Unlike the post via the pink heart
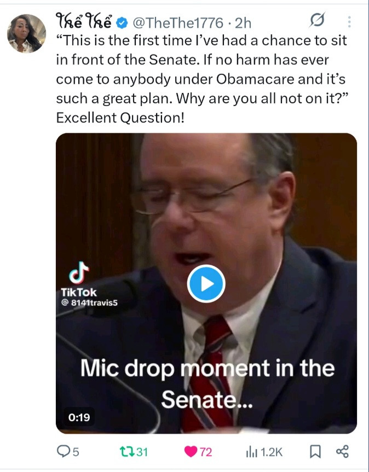The image size is (369, 472). 191,452
